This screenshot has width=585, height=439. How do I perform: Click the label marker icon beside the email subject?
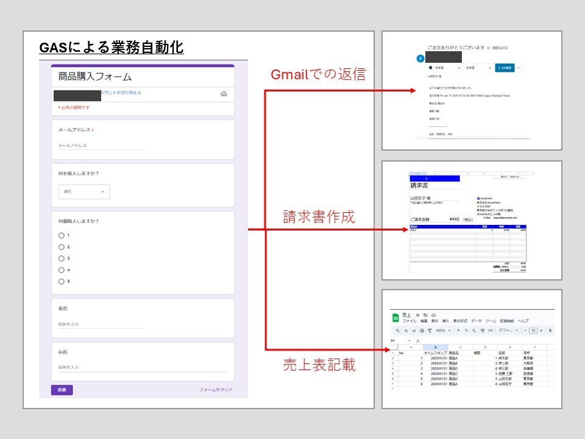[488, 48]
